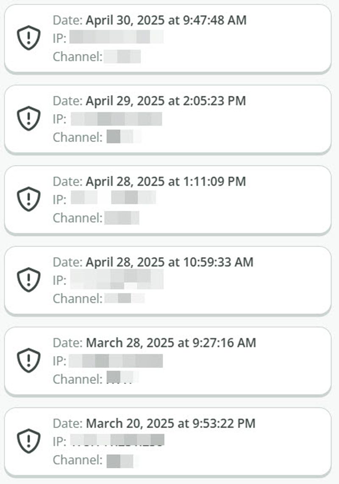Click the shield alert icon for March 28 entry

click(x=28, y=360)
